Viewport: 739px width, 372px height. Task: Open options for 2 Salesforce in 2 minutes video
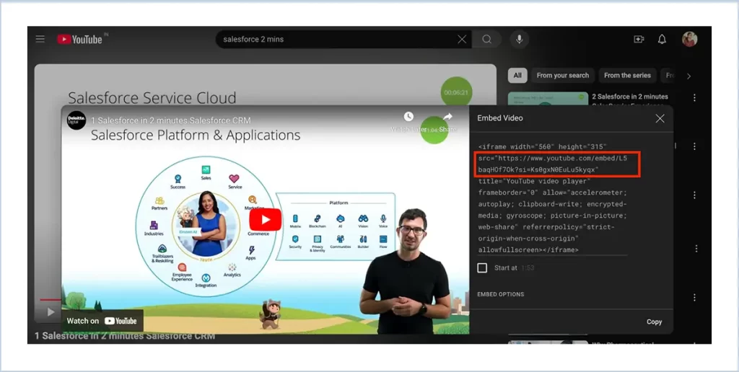click(x=694, y=97)
